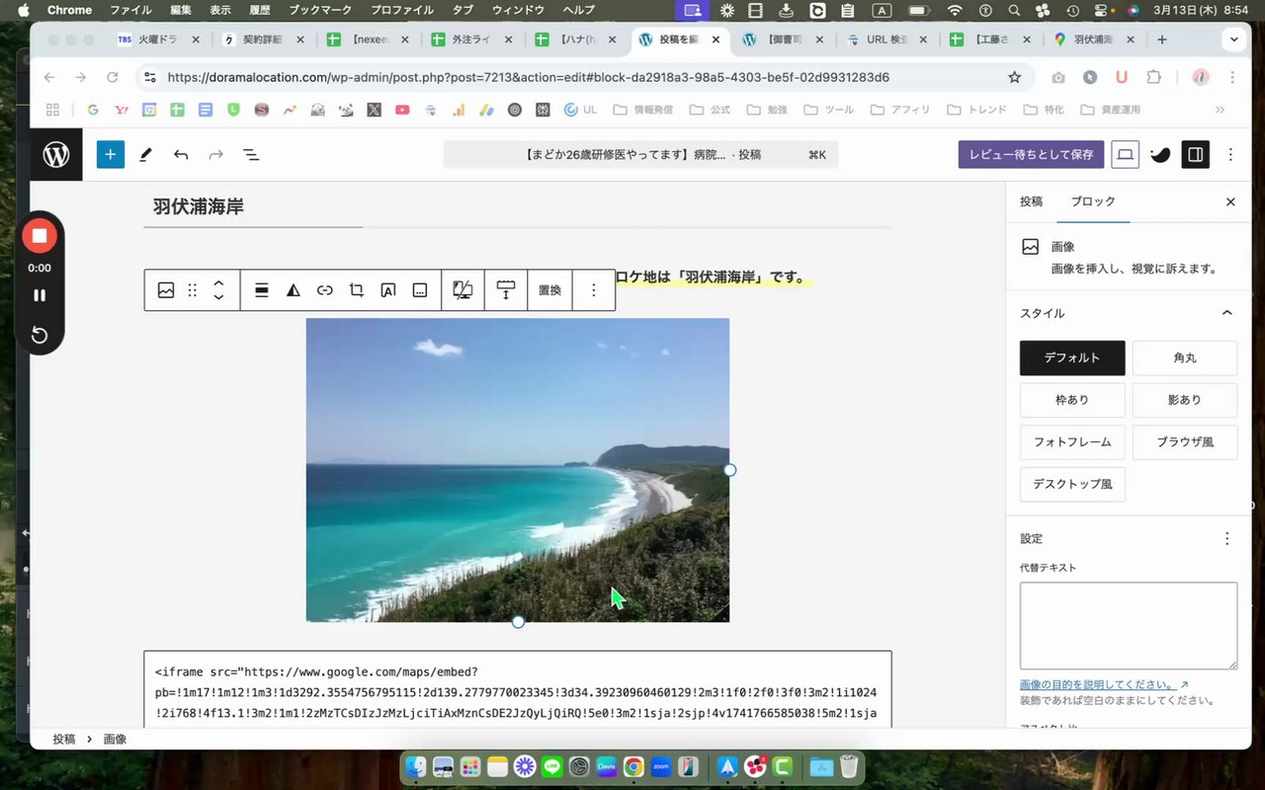Select the 枠あり style
Screen dimensions: 1265x790
click(1072, 400)
